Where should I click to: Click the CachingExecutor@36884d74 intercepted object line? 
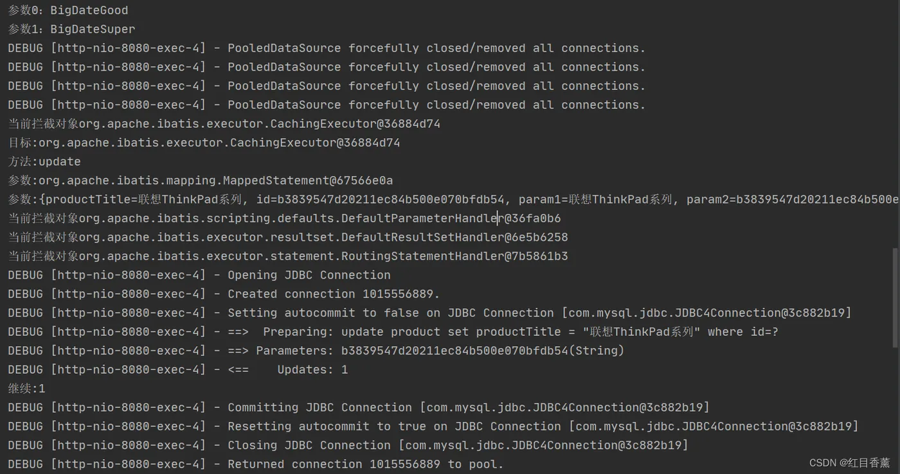pyautogui.click(x=224, y=124)
